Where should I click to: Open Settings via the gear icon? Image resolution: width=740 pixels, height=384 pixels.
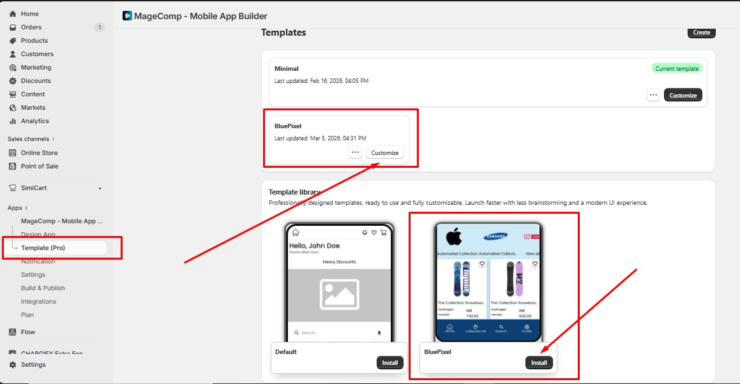click(13, 365)
